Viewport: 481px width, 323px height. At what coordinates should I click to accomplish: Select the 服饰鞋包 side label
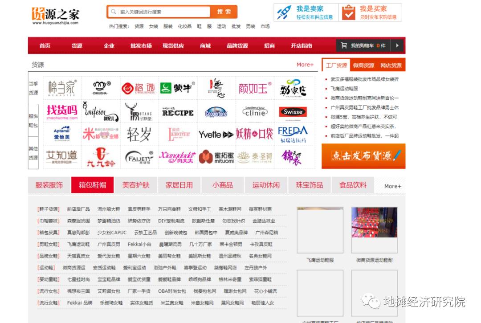pyautogui.click(x=33, y=121)
